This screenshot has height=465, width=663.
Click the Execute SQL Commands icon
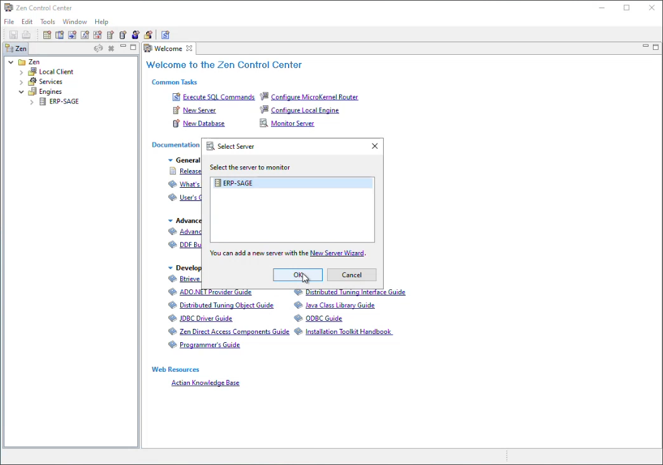click(x=176, y=97)
